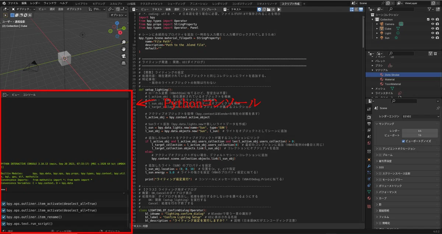Open the オブジェクトモード dropdown in viewport

click(x=24, y=9)
